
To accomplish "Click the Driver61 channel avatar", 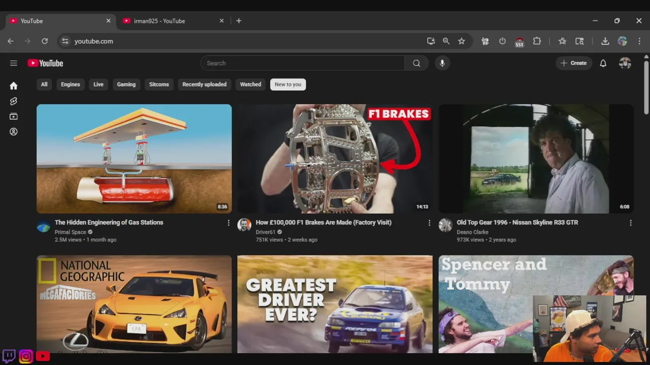I will click(x=244, y=225).
